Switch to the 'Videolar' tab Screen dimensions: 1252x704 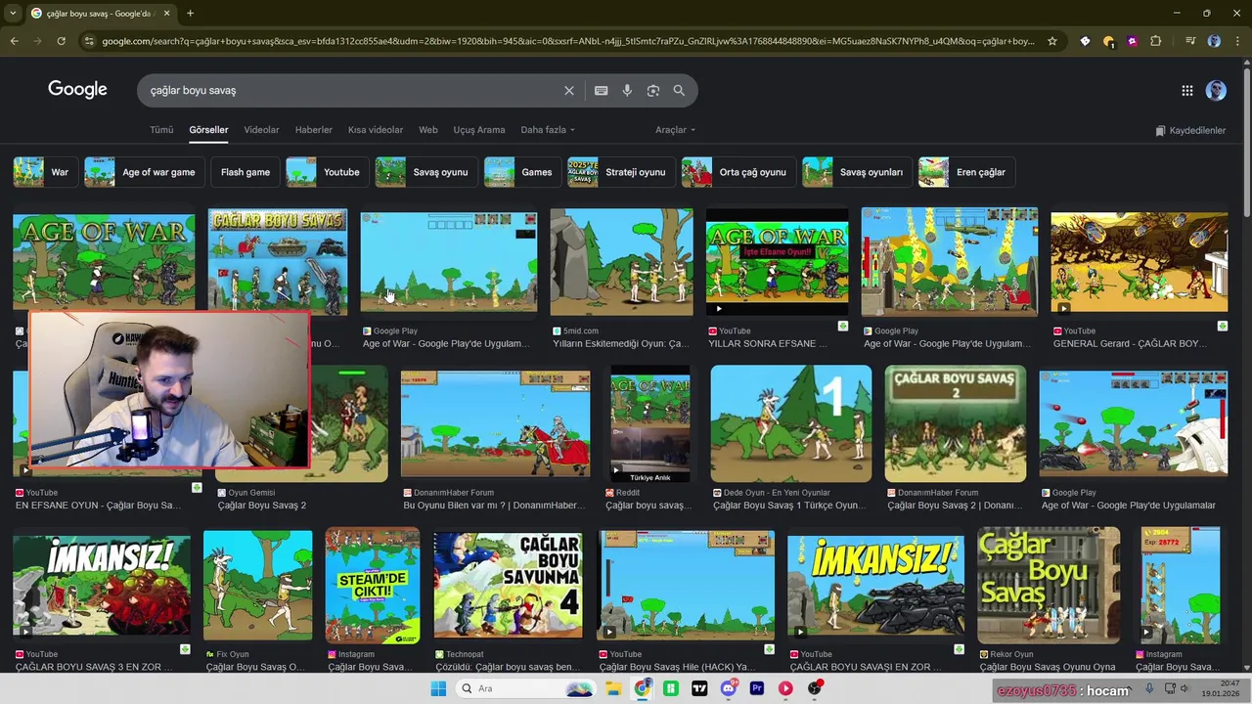[261, 130]
